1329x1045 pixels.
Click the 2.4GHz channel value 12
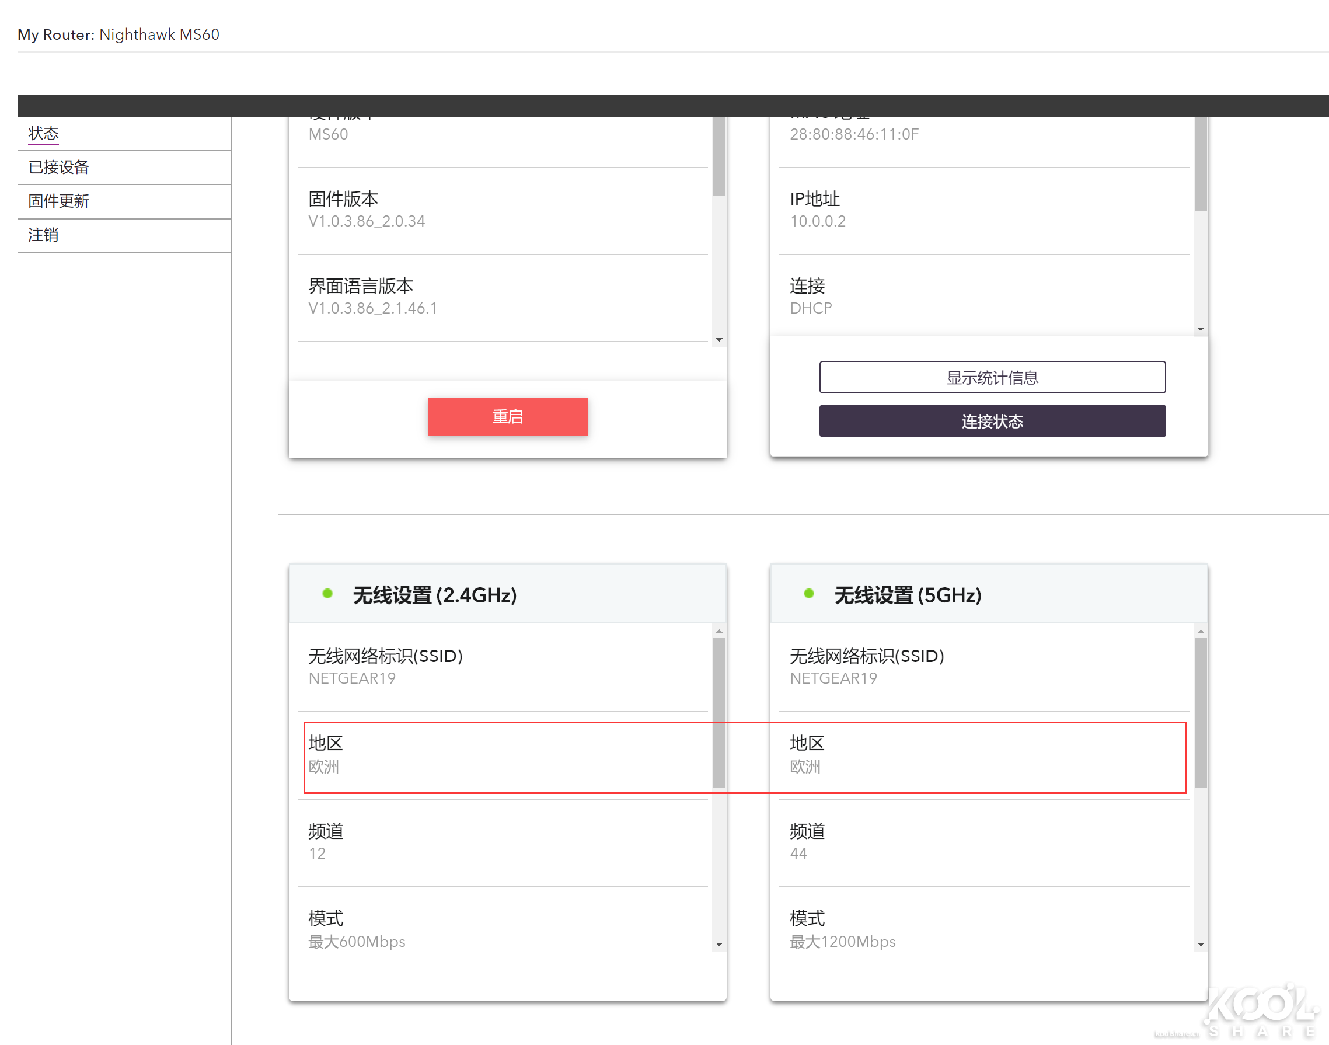tap(317, 854)
